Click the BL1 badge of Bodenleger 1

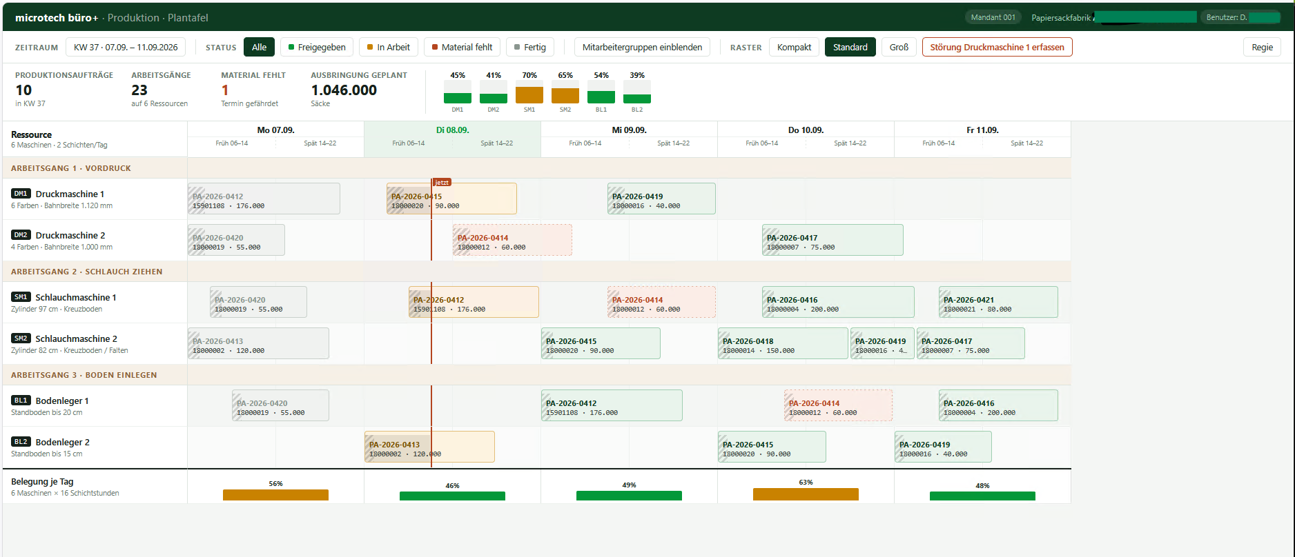(x=21, y=401)
